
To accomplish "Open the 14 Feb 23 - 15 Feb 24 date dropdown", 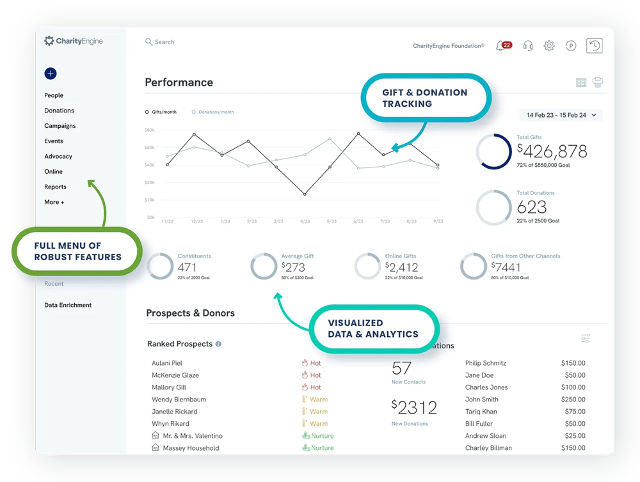I will tap(561, 115).
